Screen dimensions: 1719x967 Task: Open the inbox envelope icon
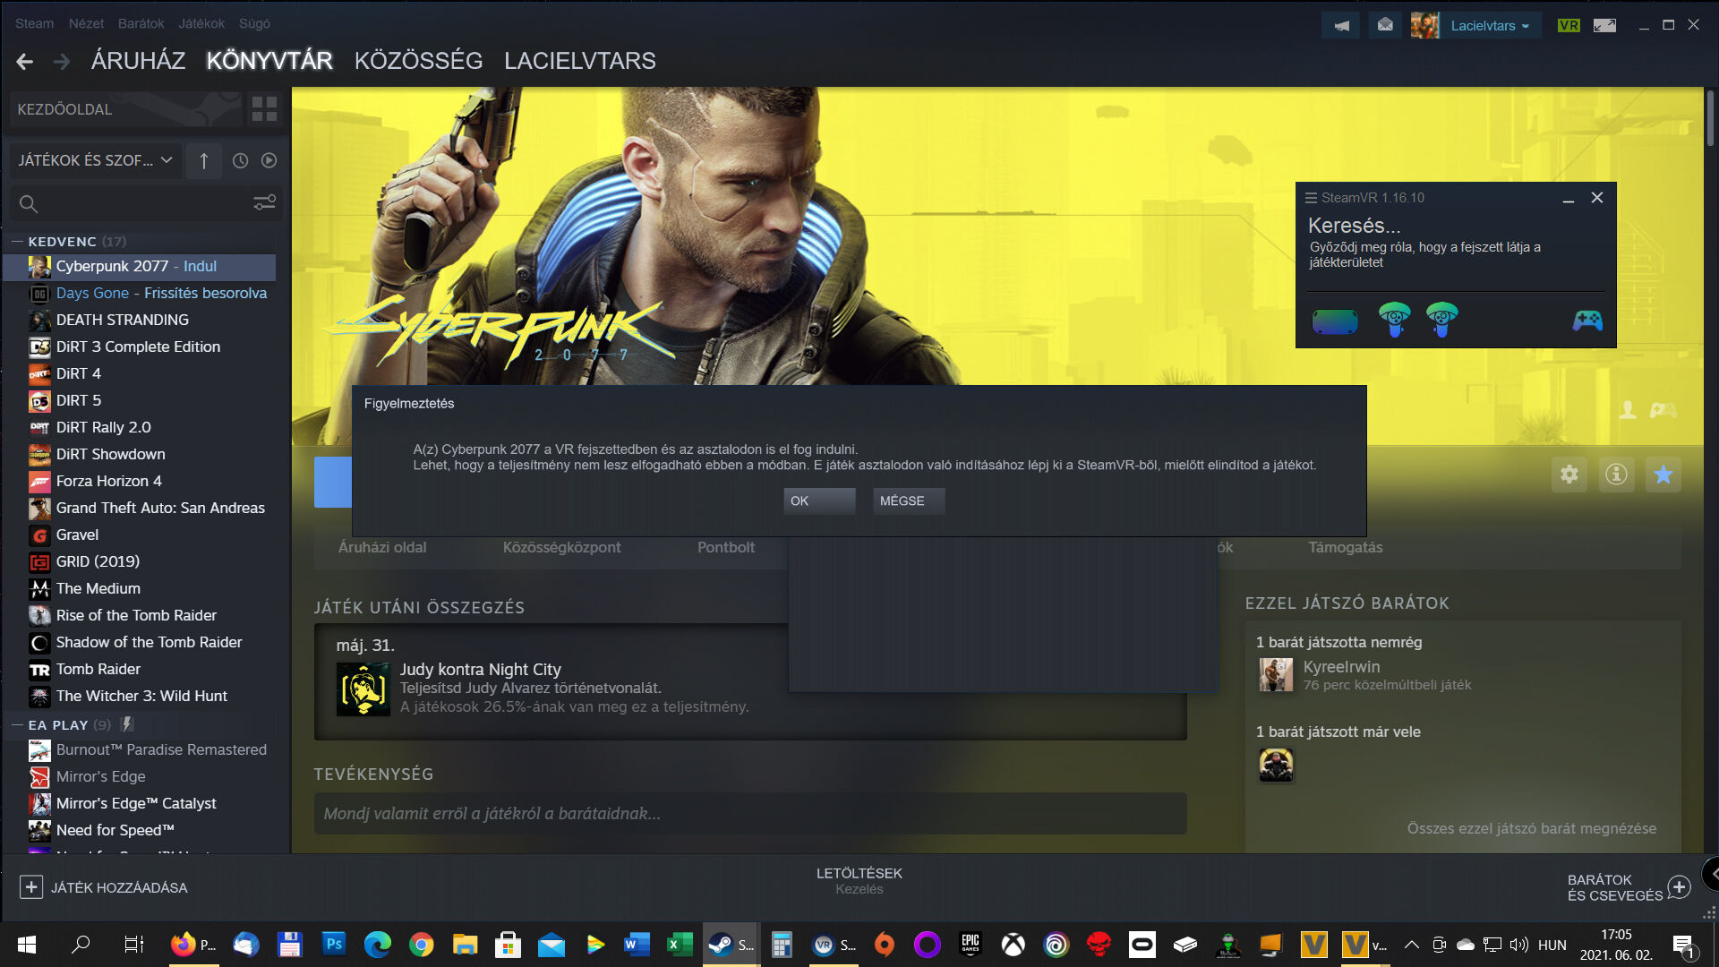[1385, 25]
